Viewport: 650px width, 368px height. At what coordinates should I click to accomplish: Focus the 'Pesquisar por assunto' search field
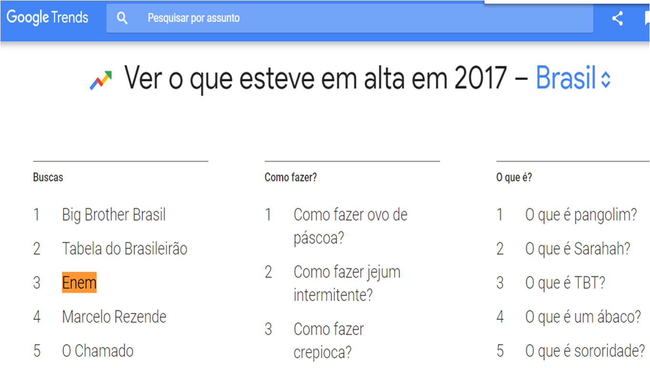[x=334, y=19]
